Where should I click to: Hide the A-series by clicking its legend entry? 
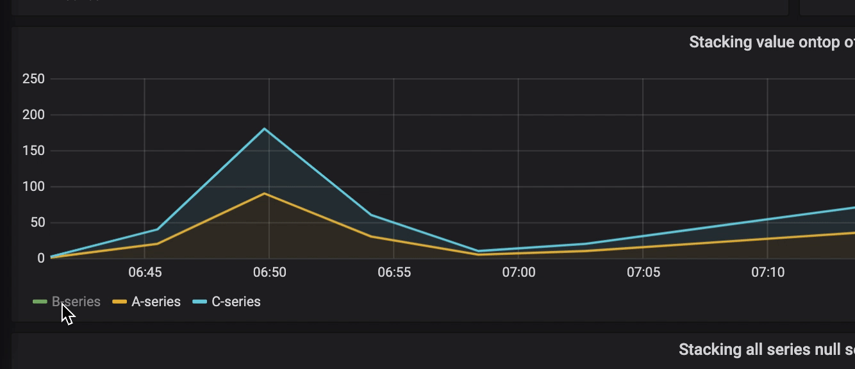156,301
